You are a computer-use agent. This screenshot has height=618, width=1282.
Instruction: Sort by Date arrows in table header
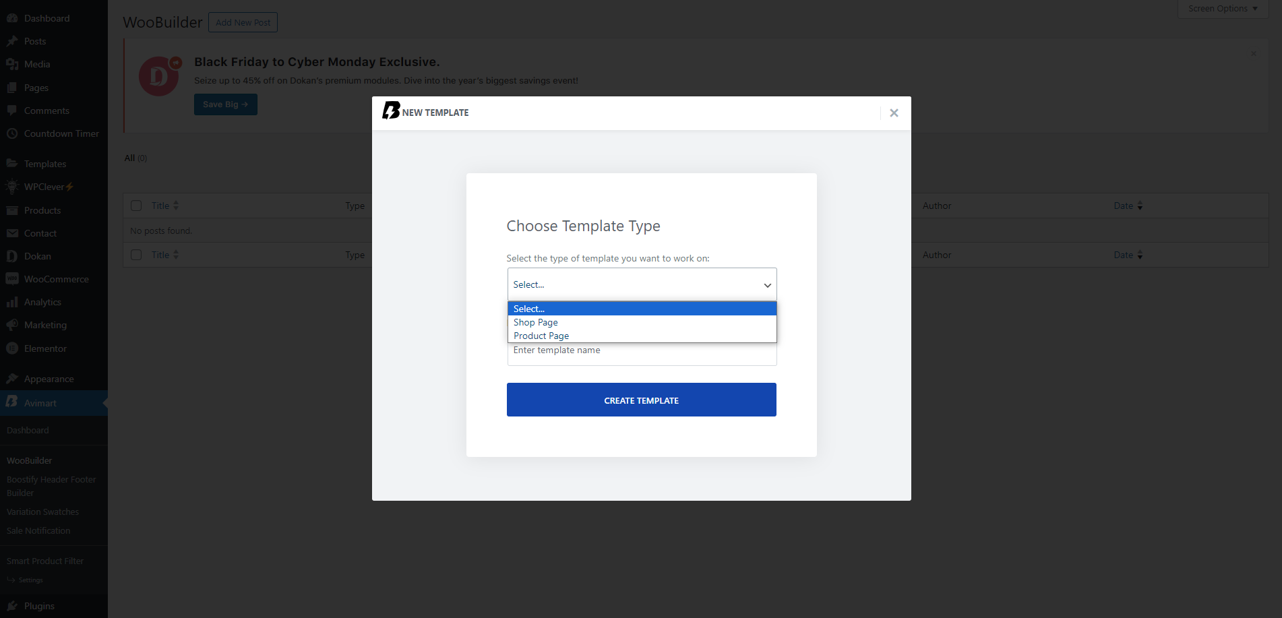point(1140,206)
